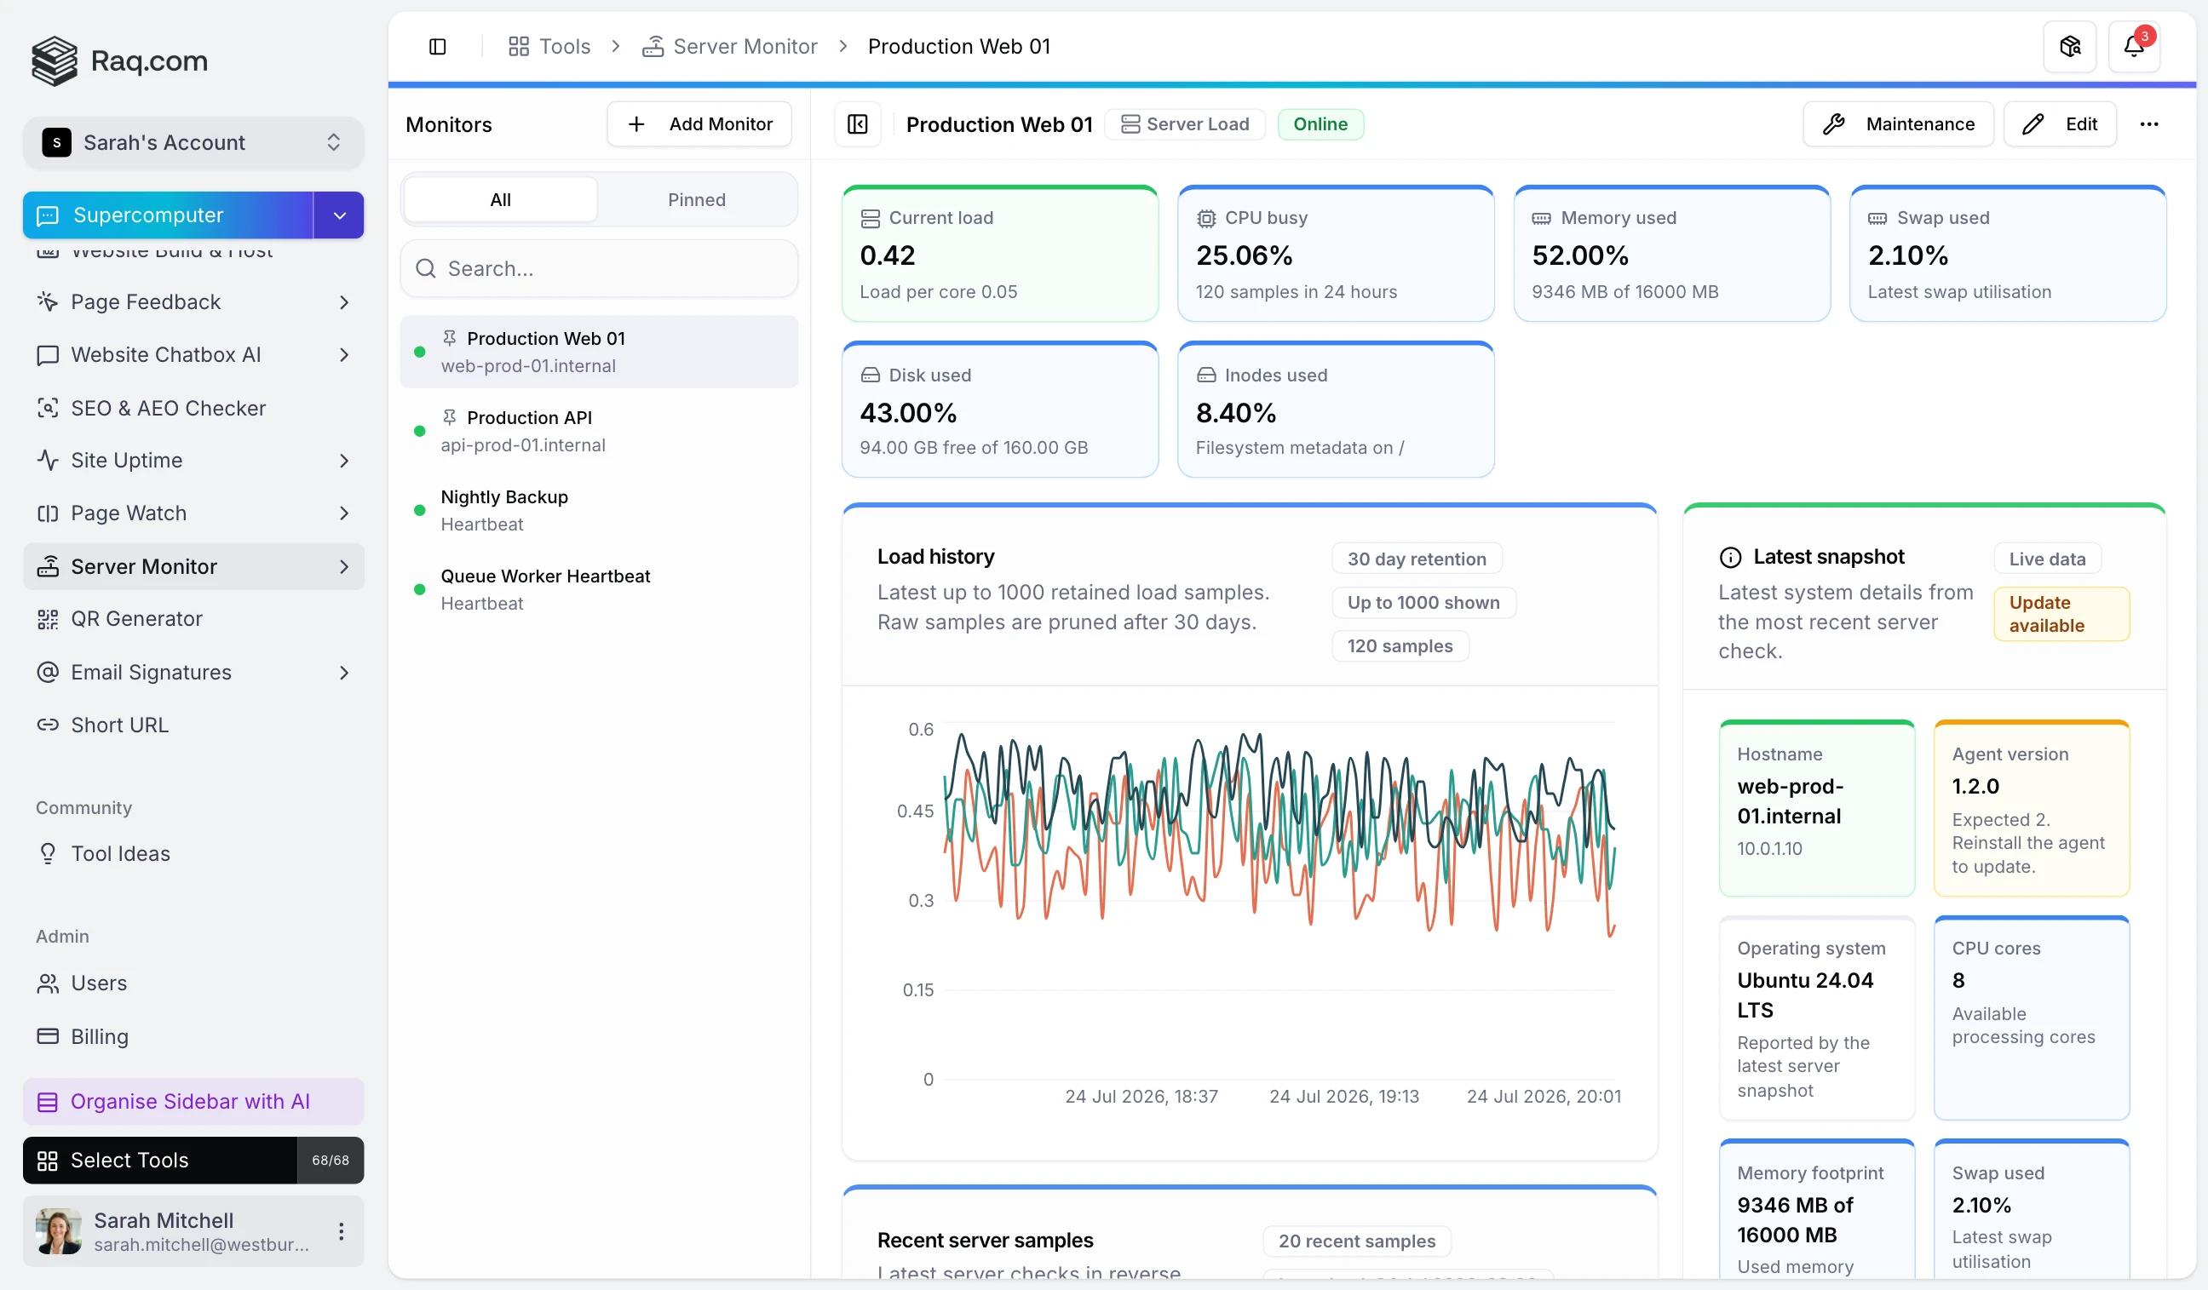Expand Page Watch chevron
The width and height of the screenshot is (2208, 1290).
pos(344,513)
